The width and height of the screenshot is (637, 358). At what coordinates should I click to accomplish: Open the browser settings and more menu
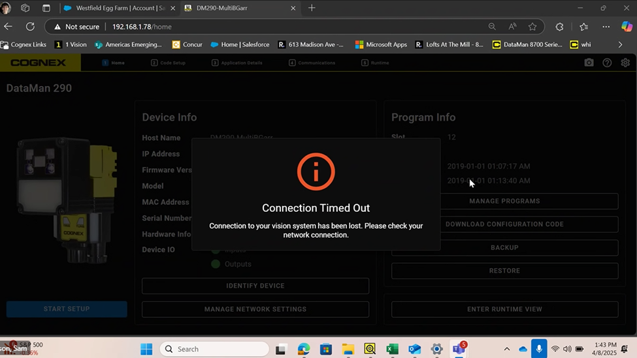click(x=606, y=27)
